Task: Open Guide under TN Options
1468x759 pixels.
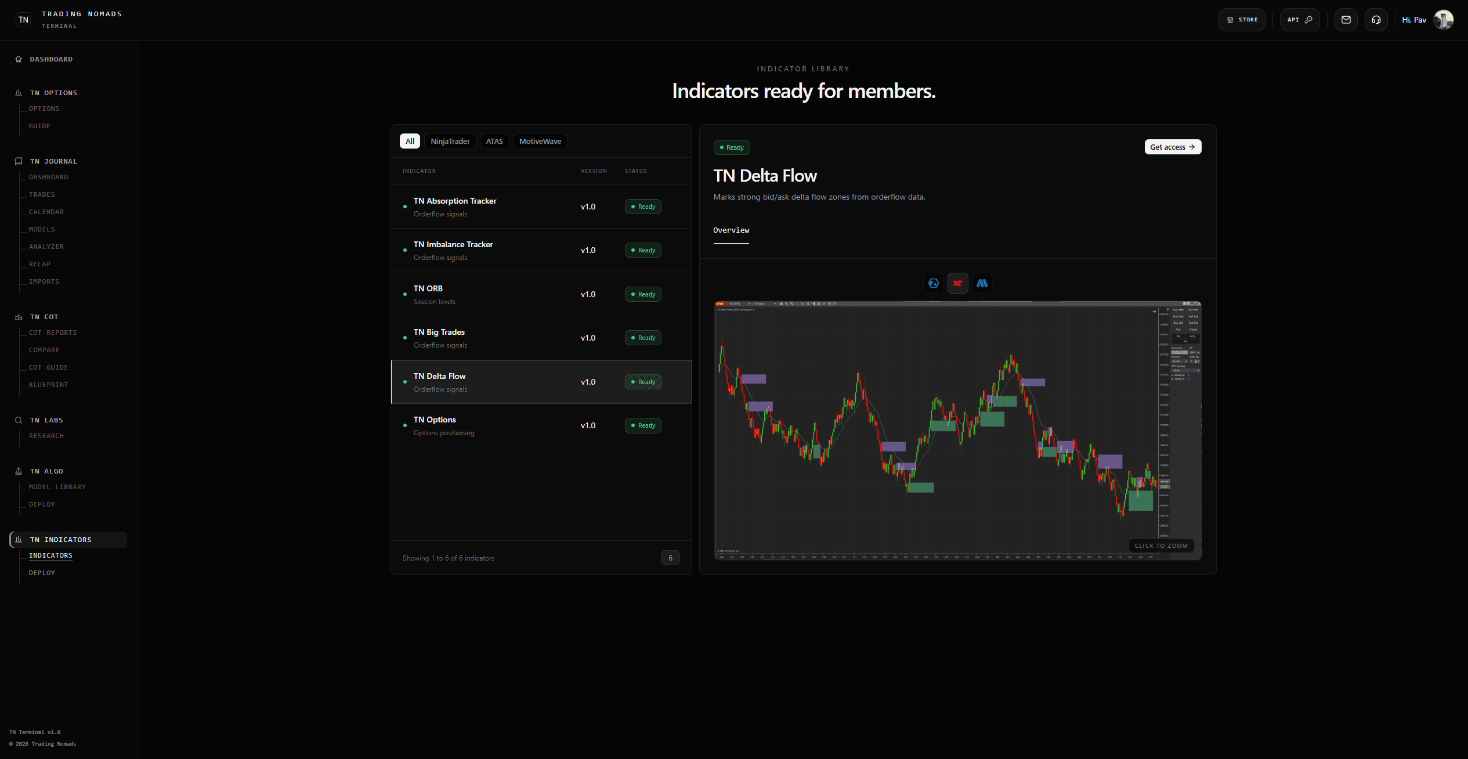Action: tap(39, 126)
